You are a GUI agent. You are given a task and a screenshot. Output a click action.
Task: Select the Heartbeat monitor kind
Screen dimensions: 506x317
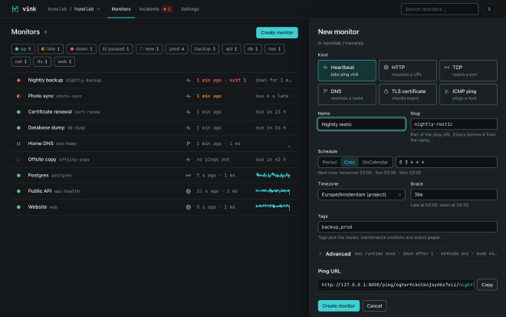(x=347, y=71)
